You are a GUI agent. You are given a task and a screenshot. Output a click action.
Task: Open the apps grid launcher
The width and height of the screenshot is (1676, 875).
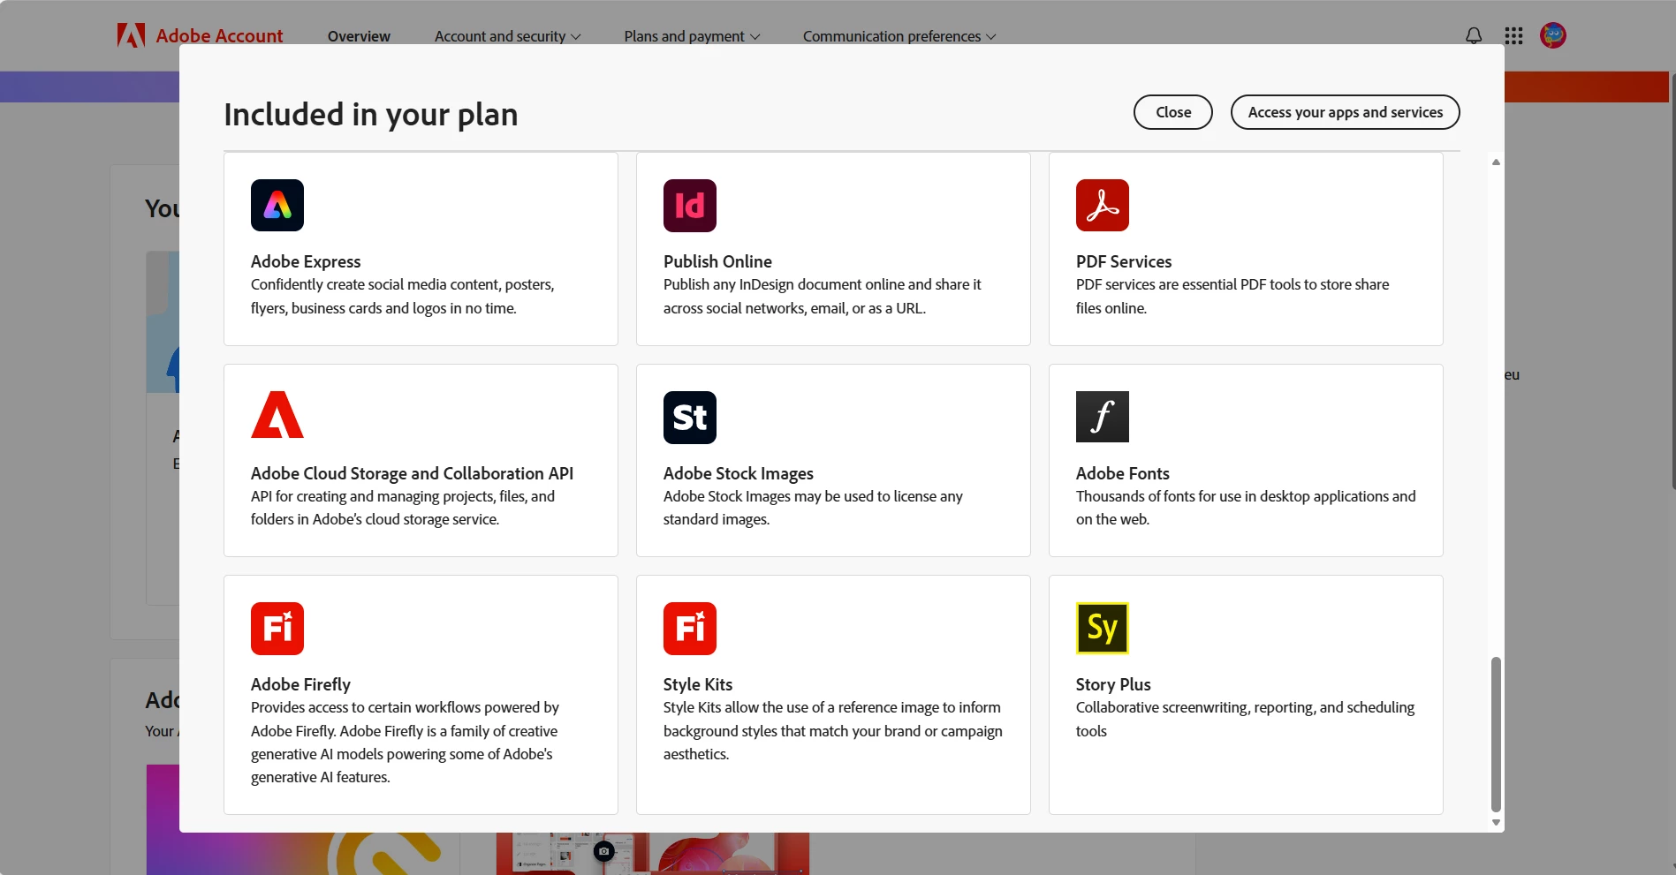pos(1513,35)
